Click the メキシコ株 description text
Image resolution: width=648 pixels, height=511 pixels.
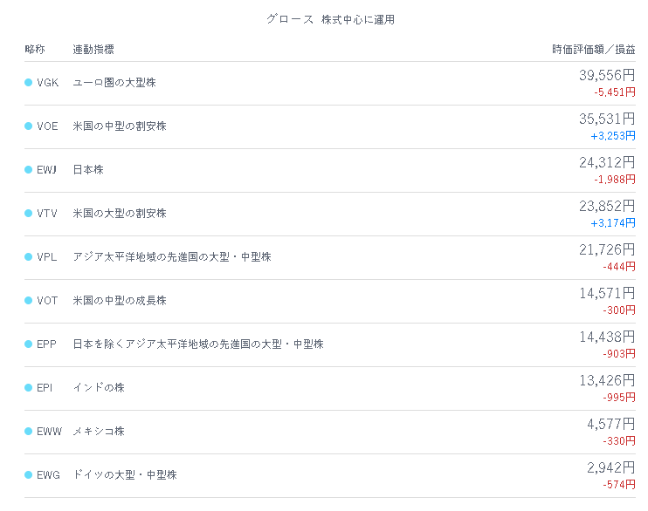99,432
